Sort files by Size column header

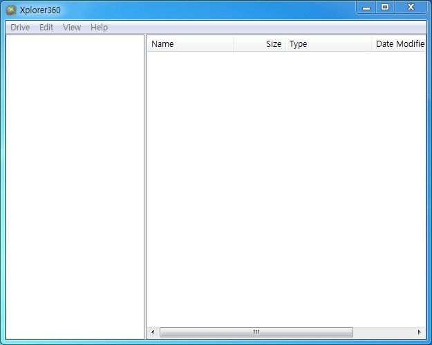pyautogui.click(x=259, y=44)
